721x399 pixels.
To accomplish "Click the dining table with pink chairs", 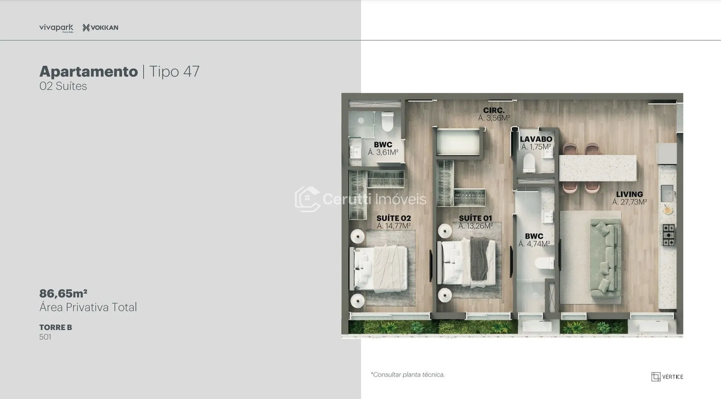I will coord(598,168).
